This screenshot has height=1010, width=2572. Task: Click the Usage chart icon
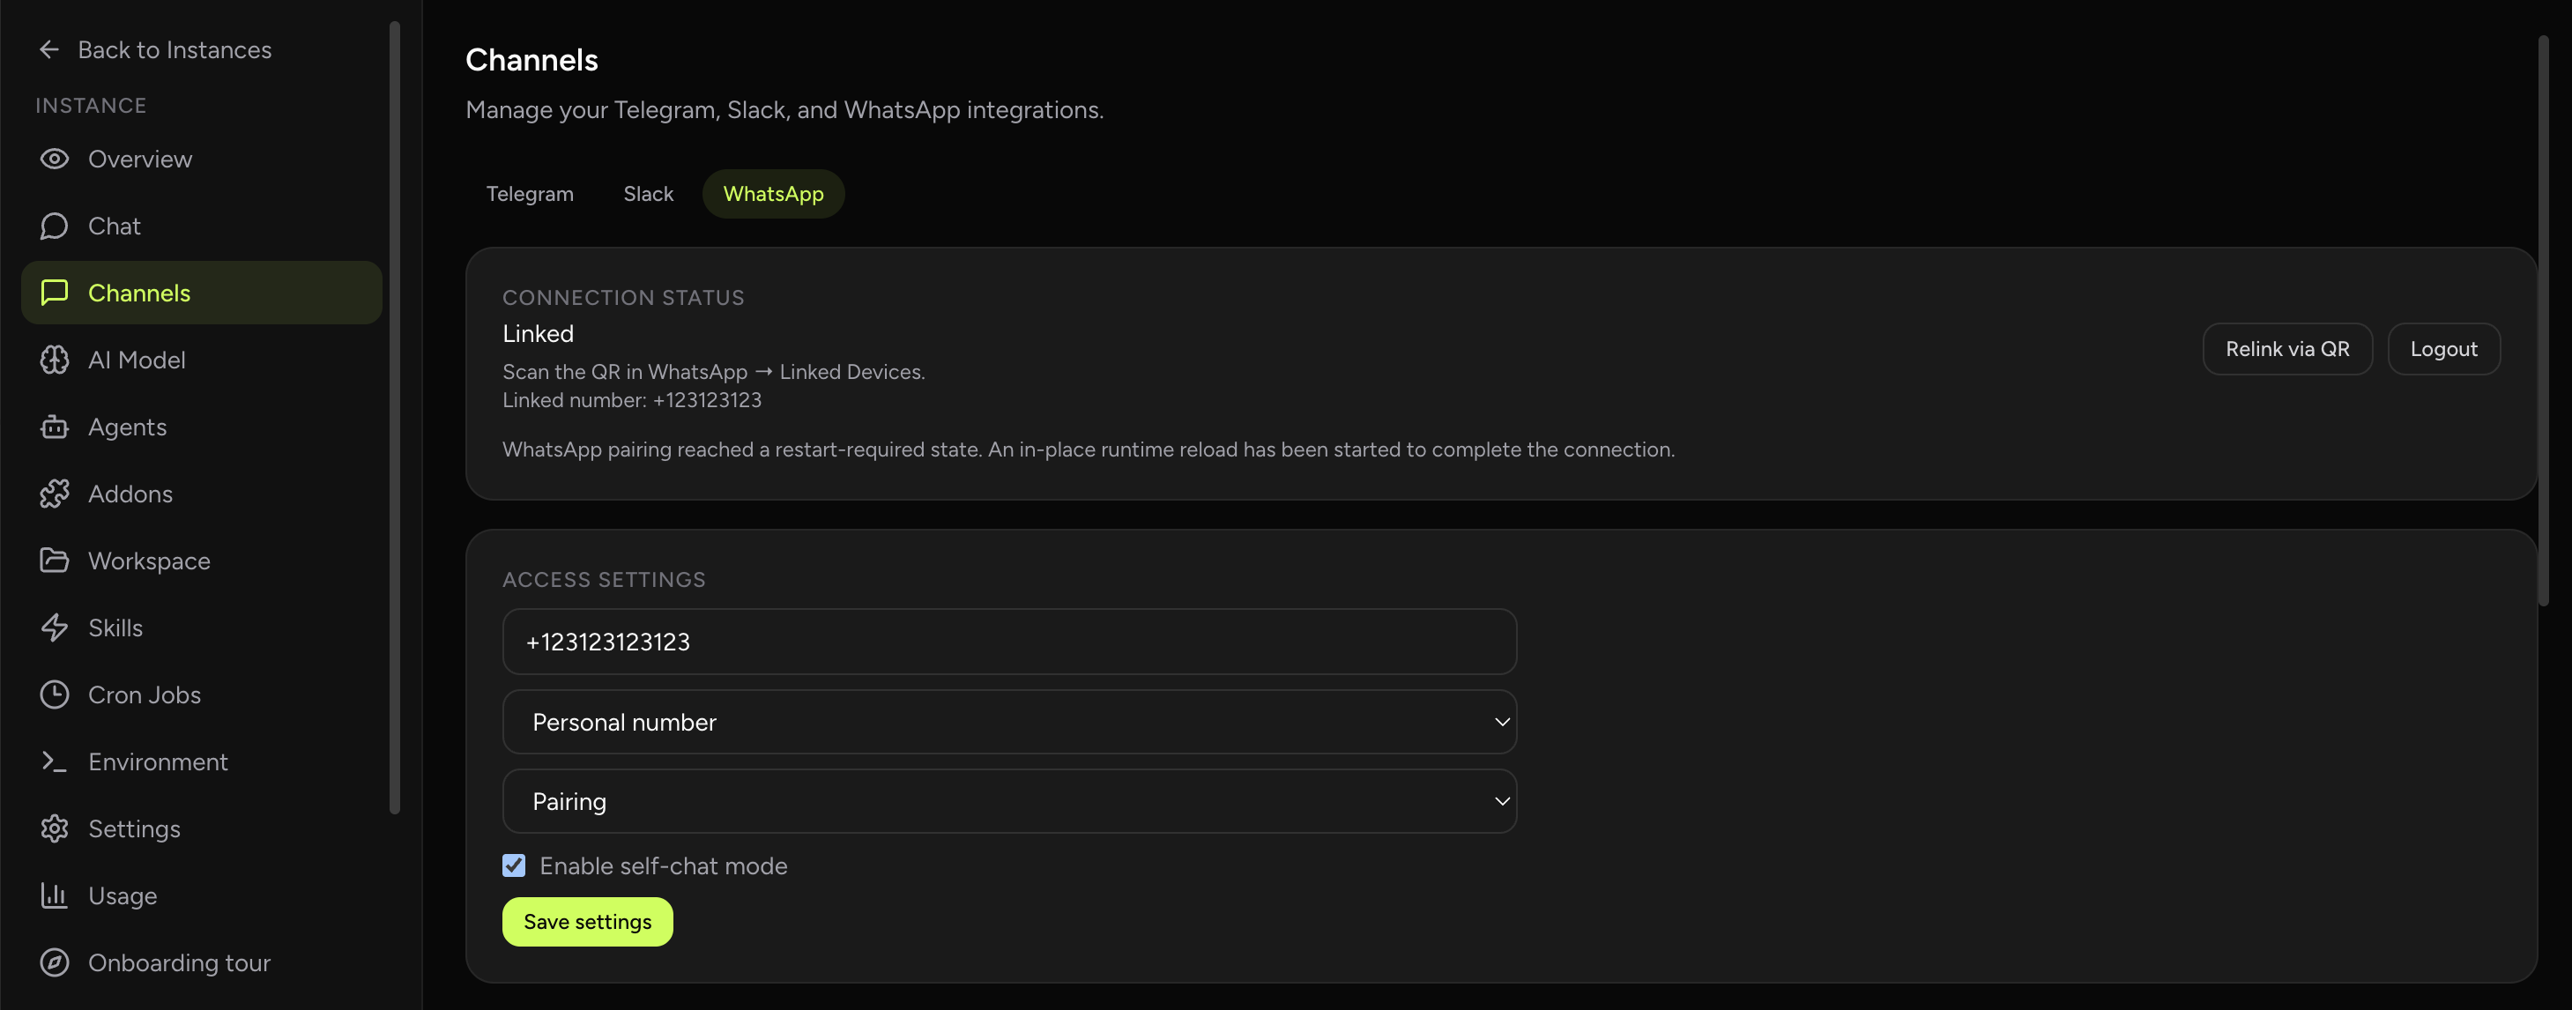[55, 895]
